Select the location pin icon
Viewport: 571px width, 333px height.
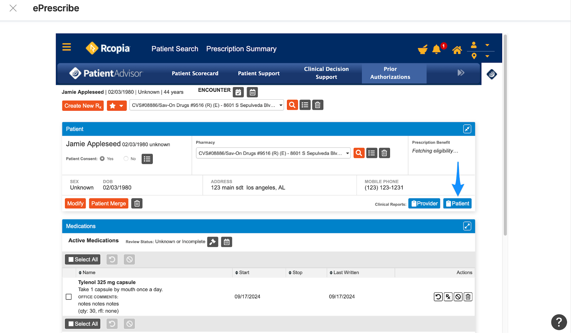pyautogui.click(x=474, y=56)
